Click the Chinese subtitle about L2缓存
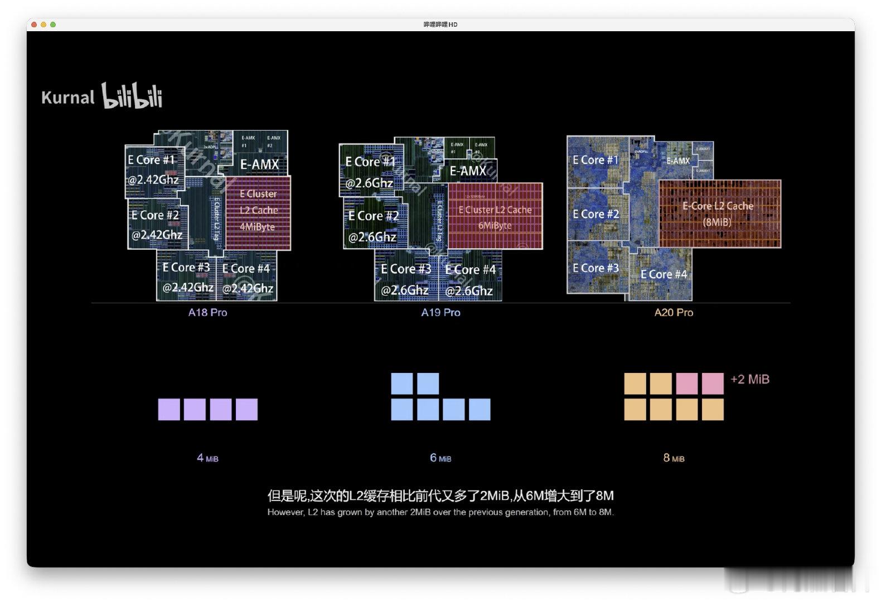This screenshot has width=881, height=602. click(440, 496)
